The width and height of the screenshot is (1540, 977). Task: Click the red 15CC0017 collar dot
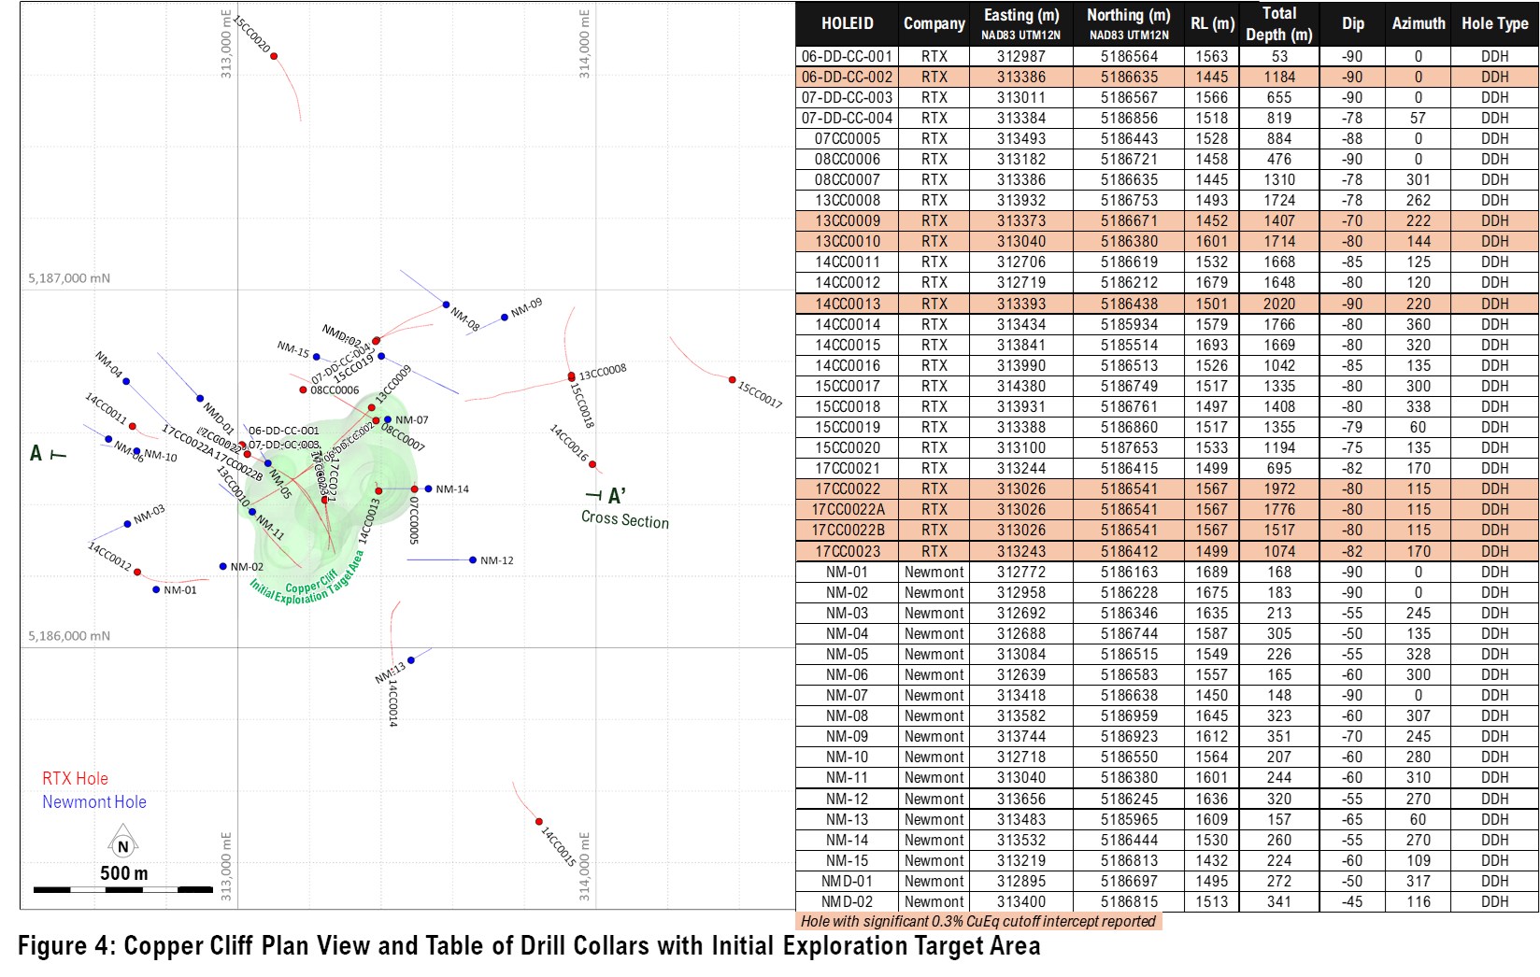733,380
